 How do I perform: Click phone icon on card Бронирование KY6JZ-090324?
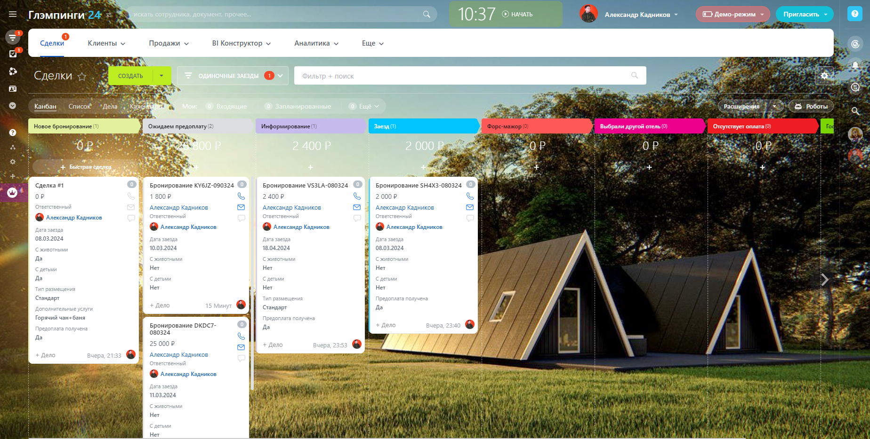click(x=242, y=196)
